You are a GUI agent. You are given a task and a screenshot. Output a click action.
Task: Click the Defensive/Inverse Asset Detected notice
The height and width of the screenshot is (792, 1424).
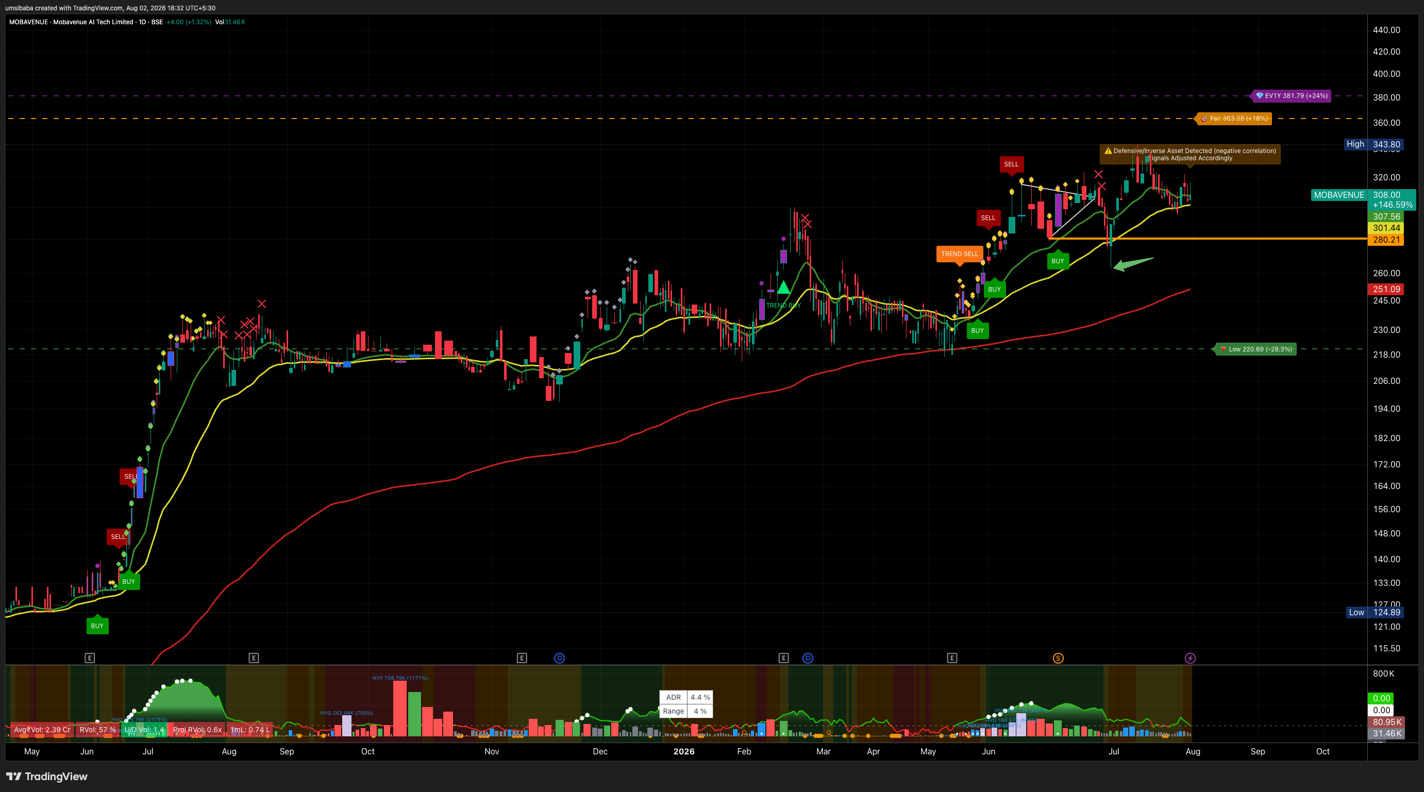(1190, 154)
